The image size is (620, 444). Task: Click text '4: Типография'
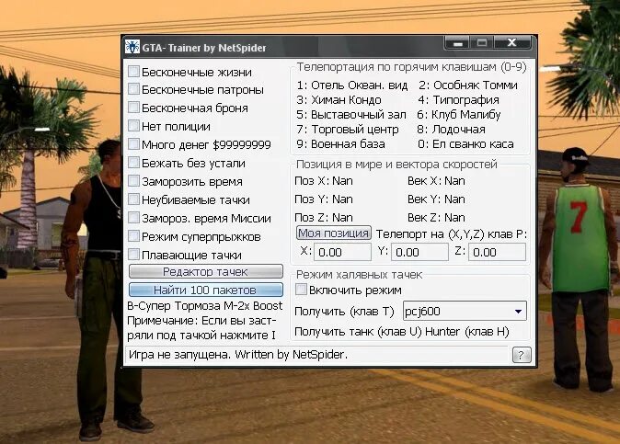[x=459, y=100]
